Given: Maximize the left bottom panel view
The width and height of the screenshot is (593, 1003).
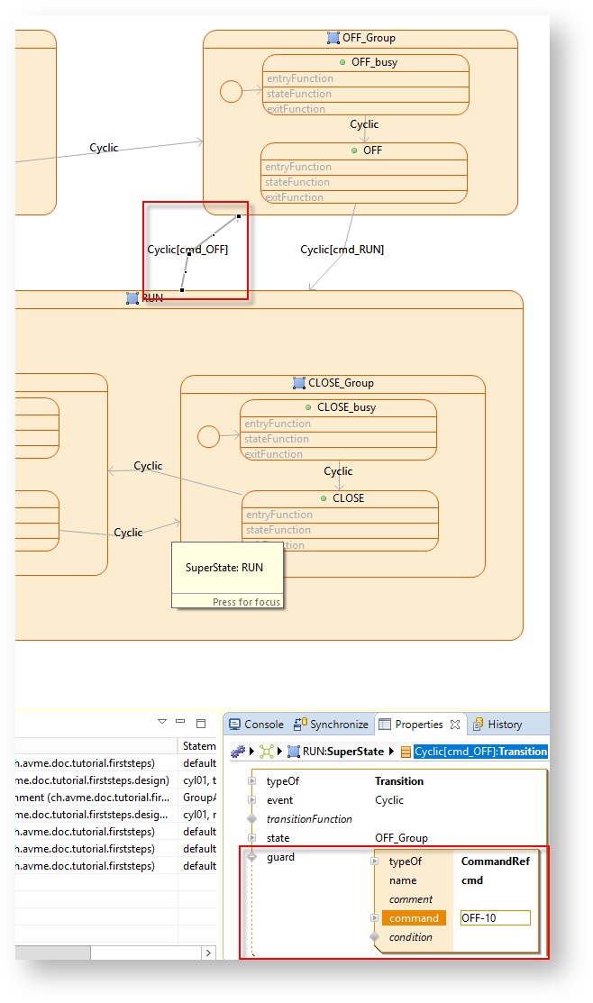Looking at the screenshot, I should [x=201, y=723].
